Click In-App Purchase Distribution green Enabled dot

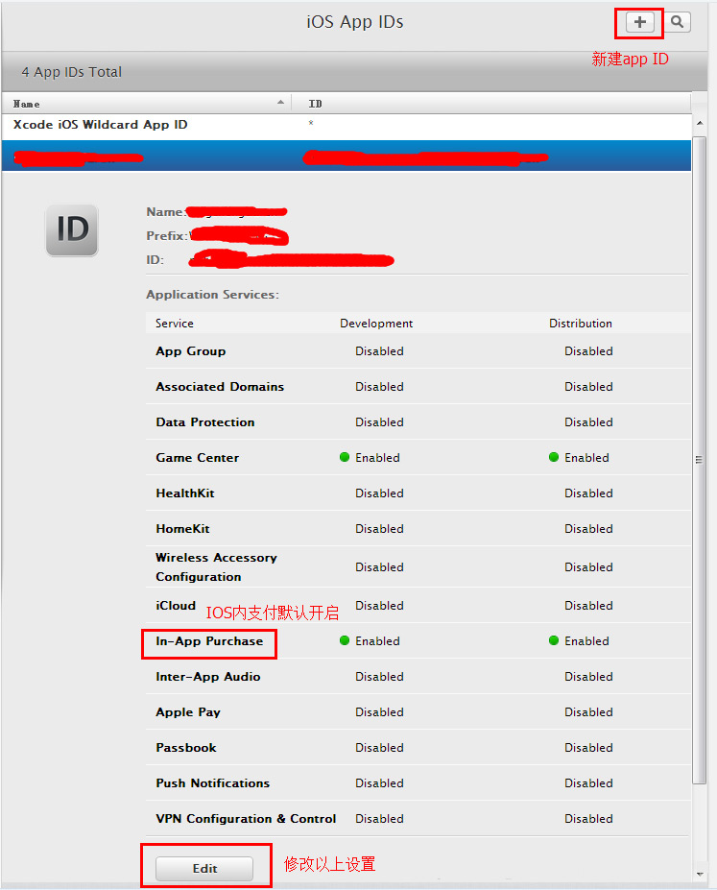click(554, 640)
